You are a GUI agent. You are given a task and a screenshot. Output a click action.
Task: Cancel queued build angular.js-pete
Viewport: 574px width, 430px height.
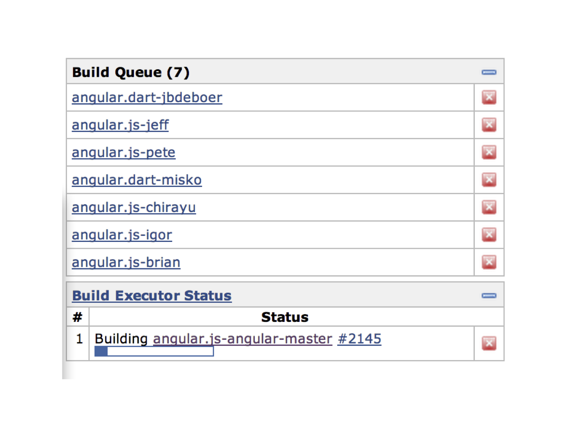click(x=489, y=153)
